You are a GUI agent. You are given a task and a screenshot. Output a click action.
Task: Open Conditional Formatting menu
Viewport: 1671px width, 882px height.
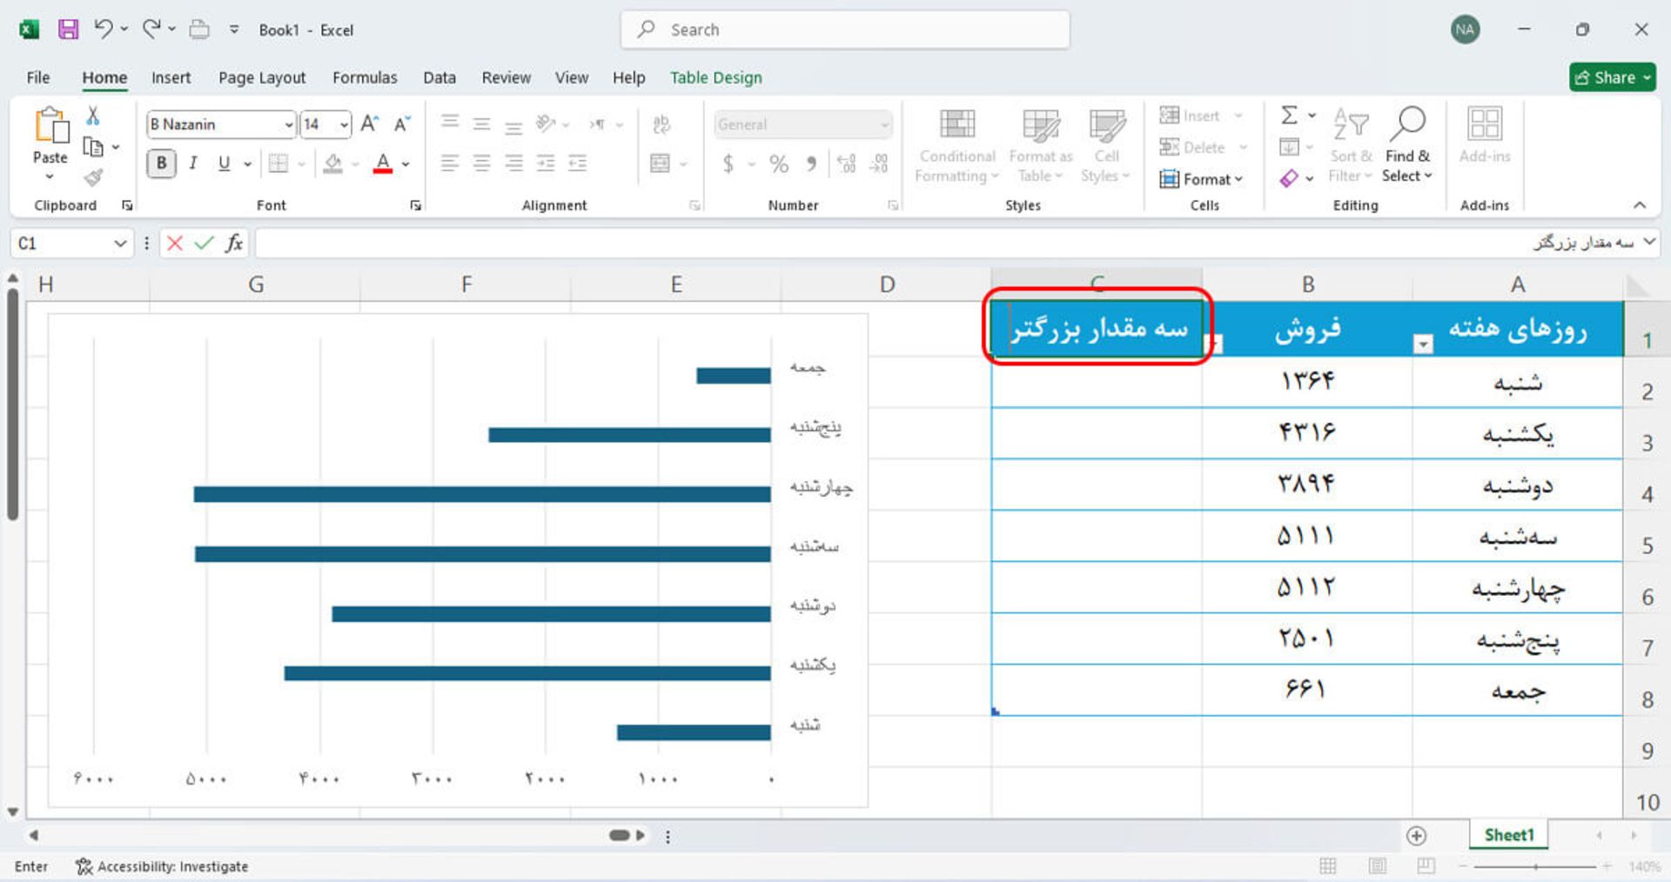(x=956, y=146)
